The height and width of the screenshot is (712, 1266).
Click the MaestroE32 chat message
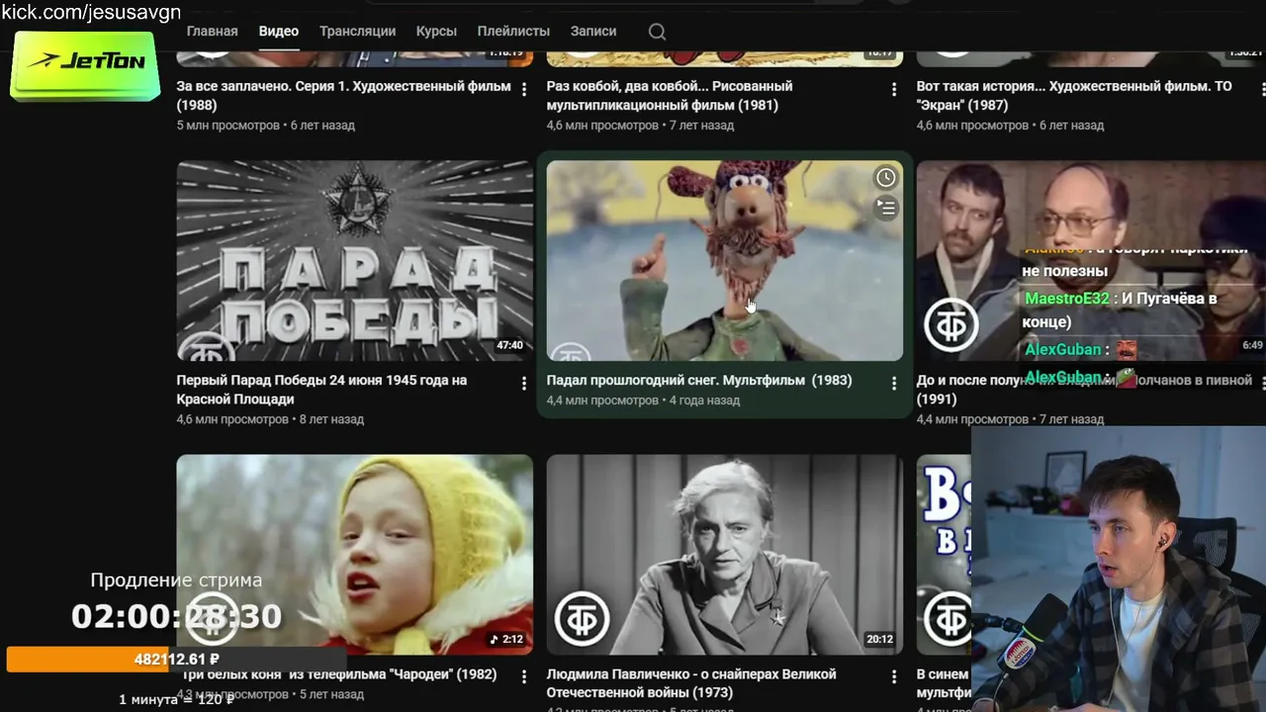pos(1121,310)
